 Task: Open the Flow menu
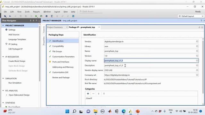(x=19, y=11)
